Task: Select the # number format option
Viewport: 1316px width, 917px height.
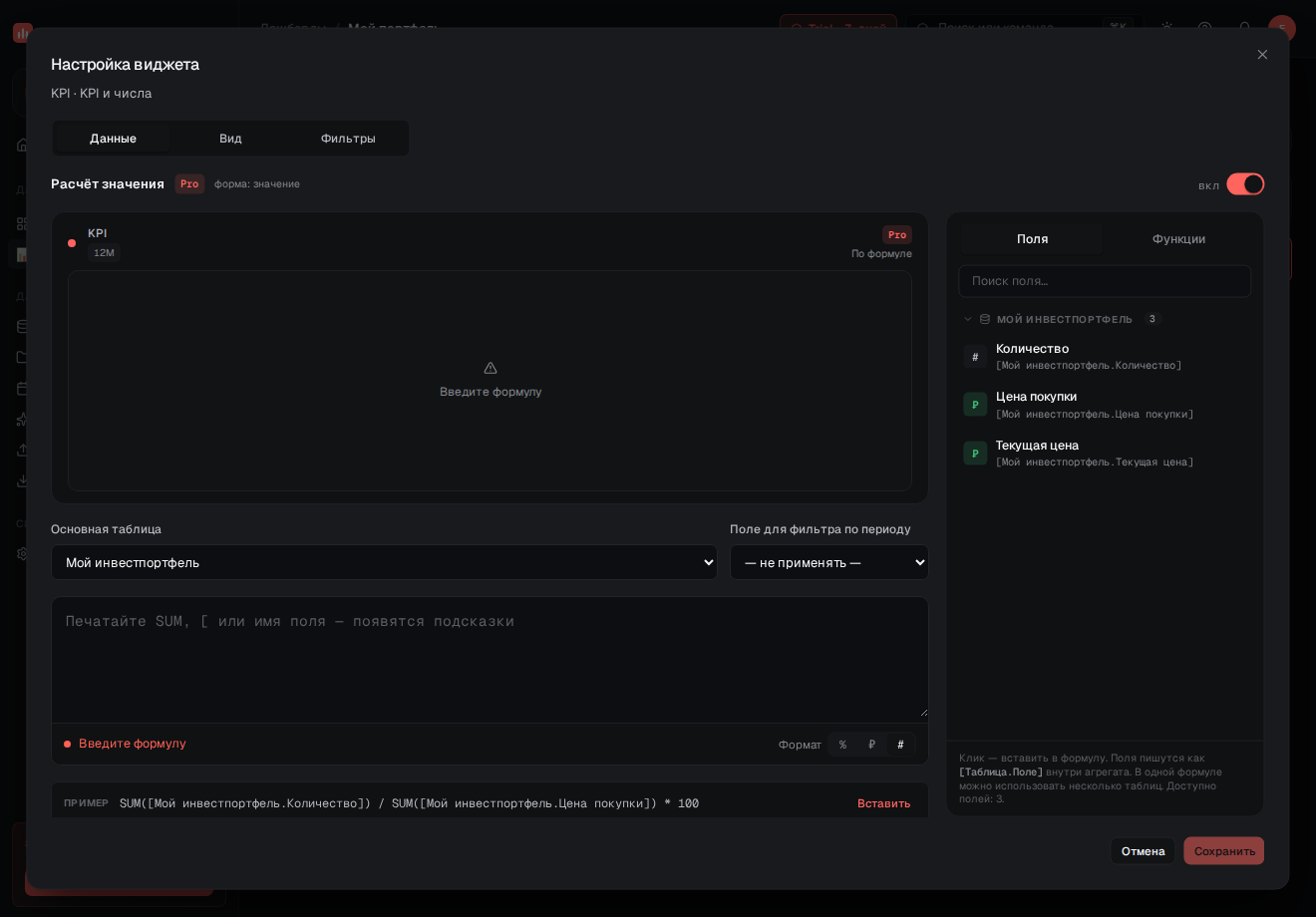Action: (900, 745)
